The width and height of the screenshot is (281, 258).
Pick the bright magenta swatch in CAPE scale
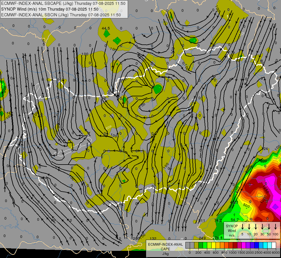tap(244, 245)
